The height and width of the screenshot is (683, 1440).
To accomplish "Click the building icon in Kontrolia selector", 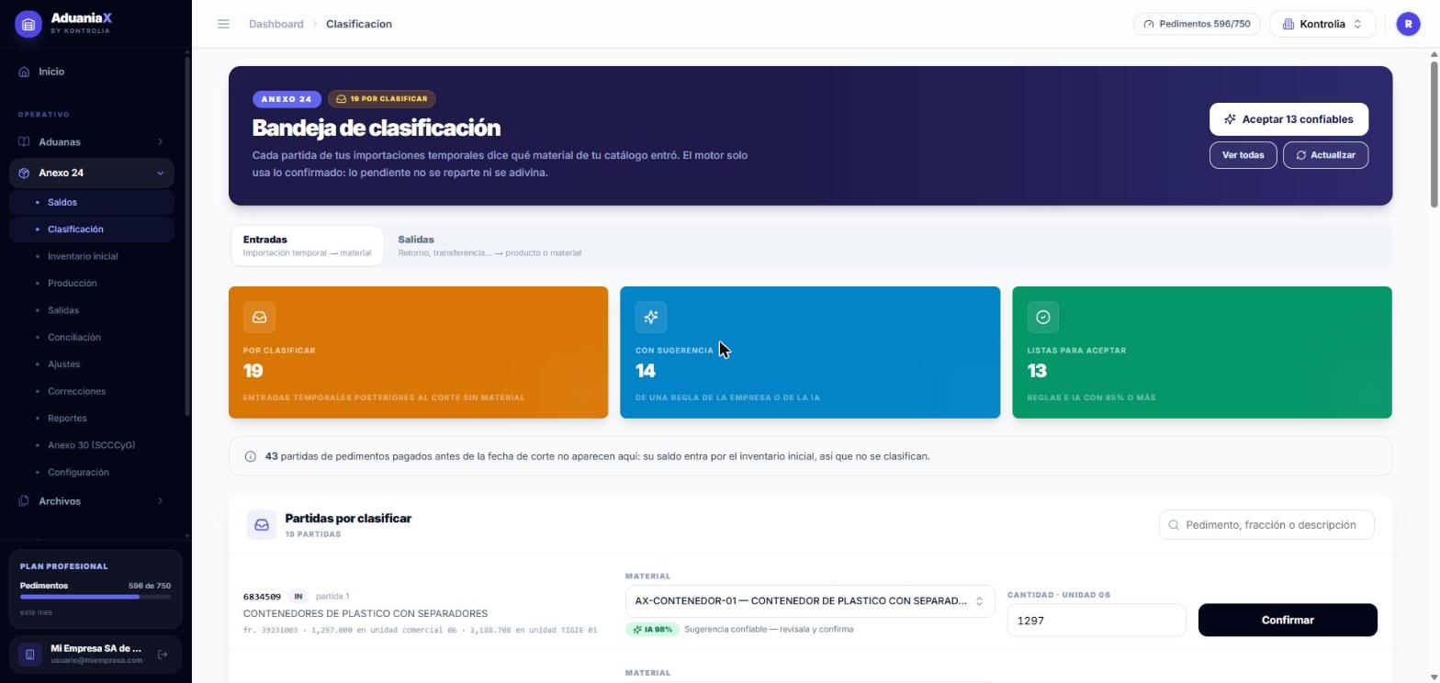I will [1288, 24].
